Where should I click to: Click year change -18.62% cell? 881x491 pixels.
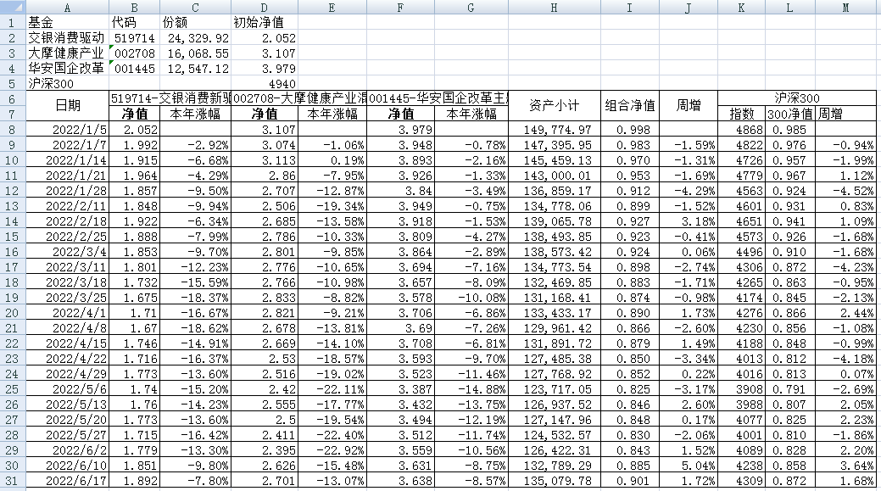(196, 328)
